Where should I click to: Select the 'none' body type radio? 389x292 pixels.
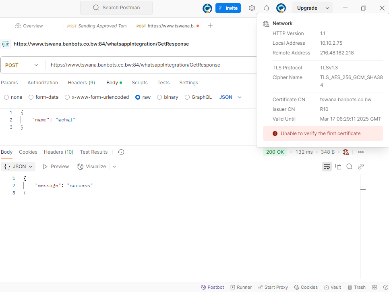[6, 97]
